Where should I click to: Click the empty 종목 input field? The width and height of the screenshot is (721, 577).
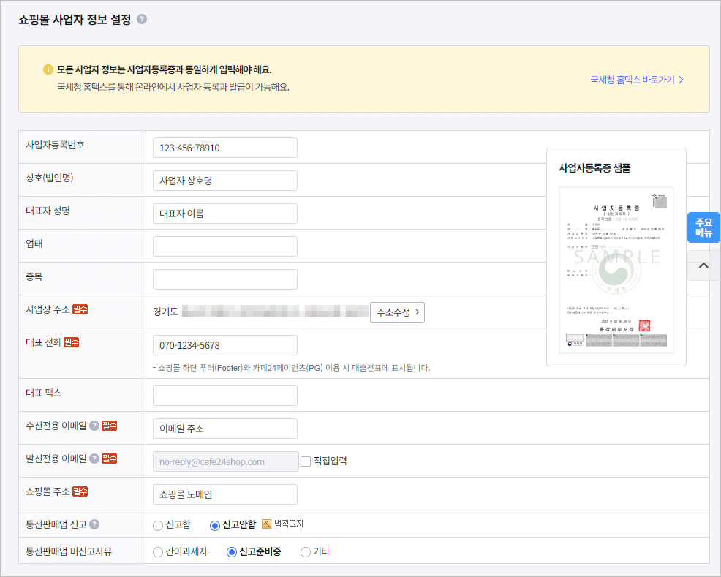(224, 279)
